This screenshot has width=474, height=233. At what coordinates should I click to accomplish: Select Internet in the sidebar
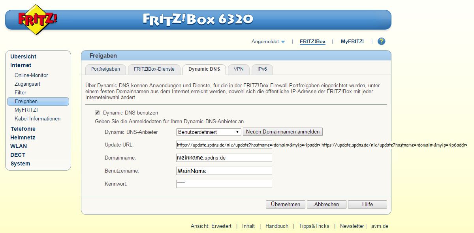point(21,65)
